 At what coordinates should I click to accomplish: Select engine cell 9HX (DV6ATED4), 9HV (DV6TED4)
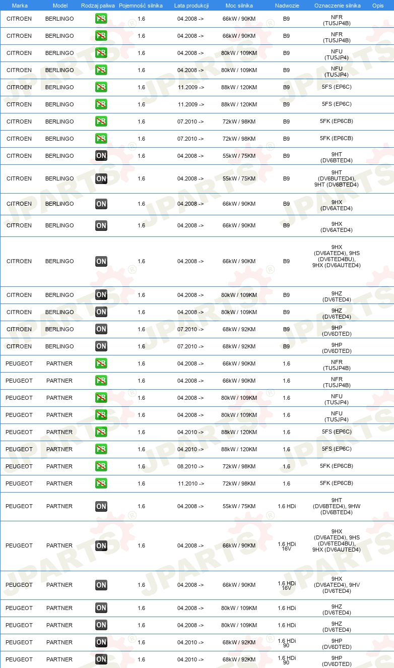[x=337, y=585]
